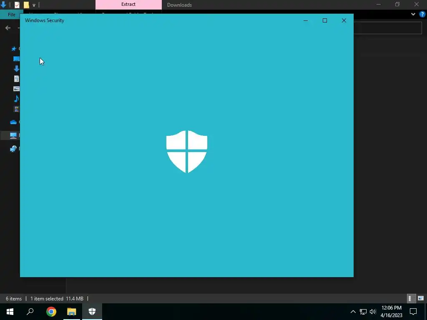Click the '6 items' status bar text
The width and height of the screenshot is (427, 320).
[x=14, y=298]
